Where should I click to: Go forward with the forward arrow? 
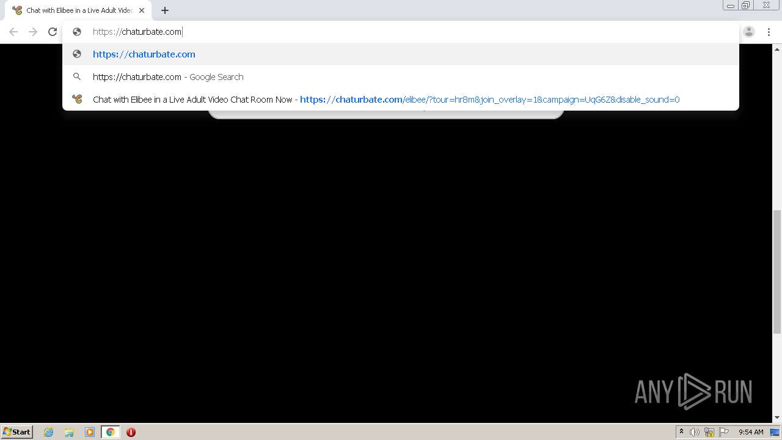33,32
